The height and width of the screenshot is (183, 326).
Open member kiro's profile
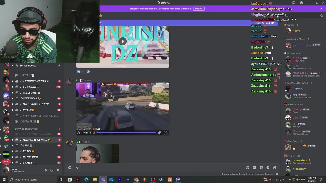pos(303,96)
